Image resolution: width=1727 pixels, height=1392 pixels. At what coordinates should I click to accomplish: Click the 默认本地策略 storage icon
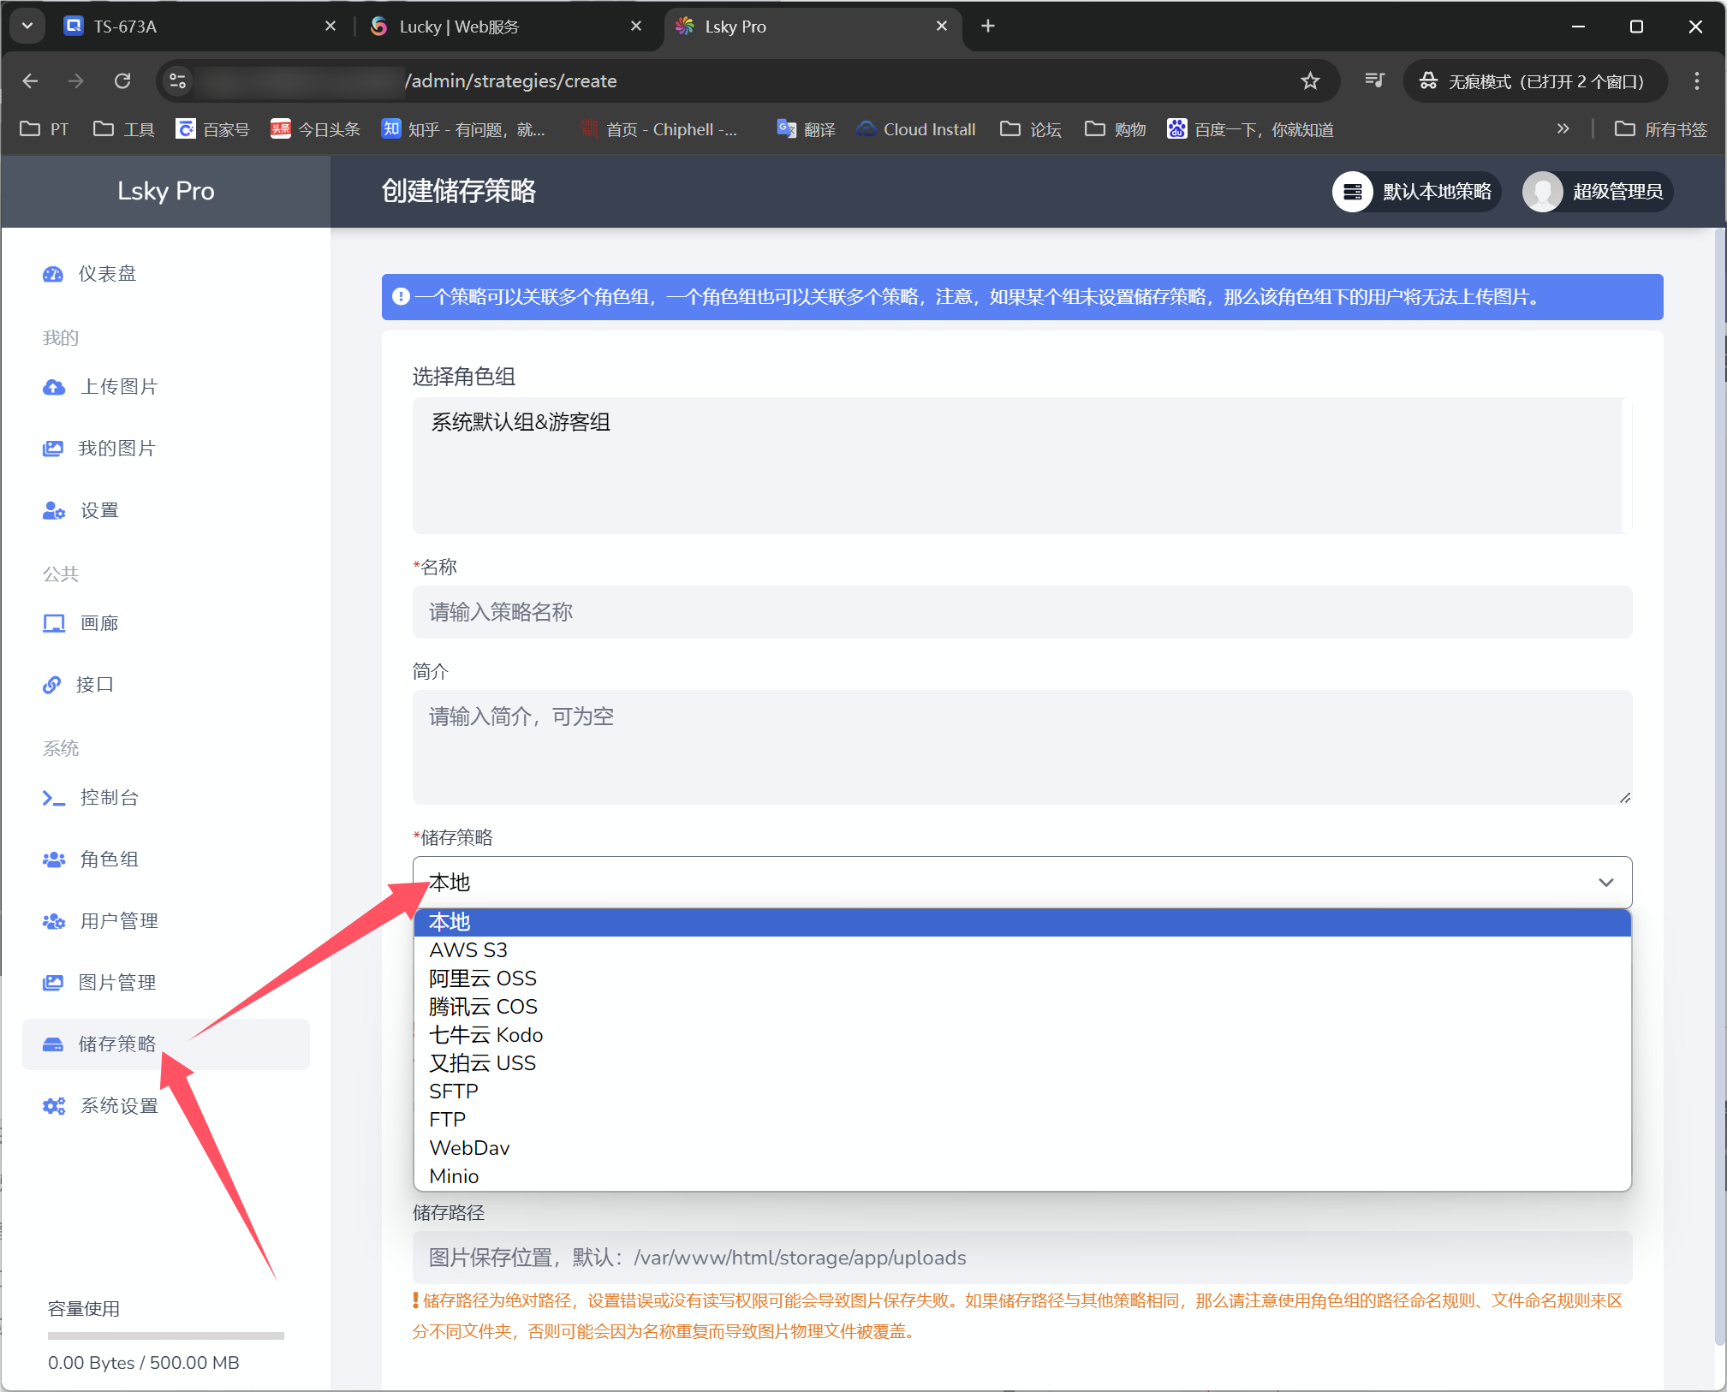click(x=1353, y=192)
